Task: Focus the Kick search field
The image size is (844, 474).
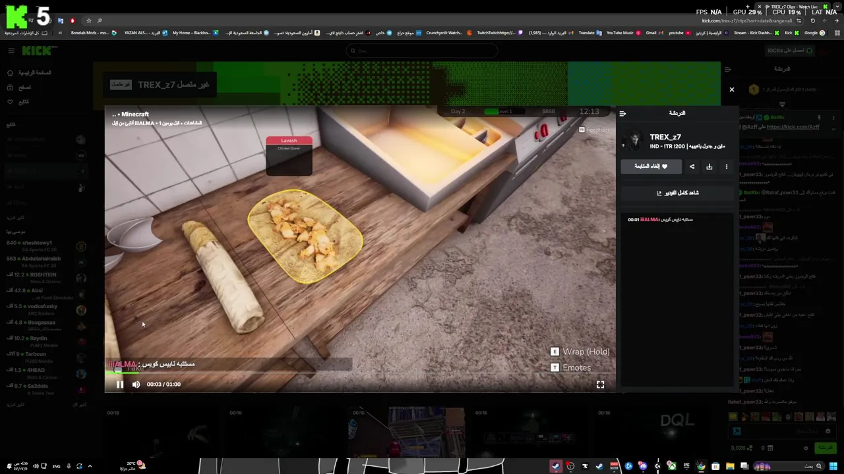Action: (422, 51)
